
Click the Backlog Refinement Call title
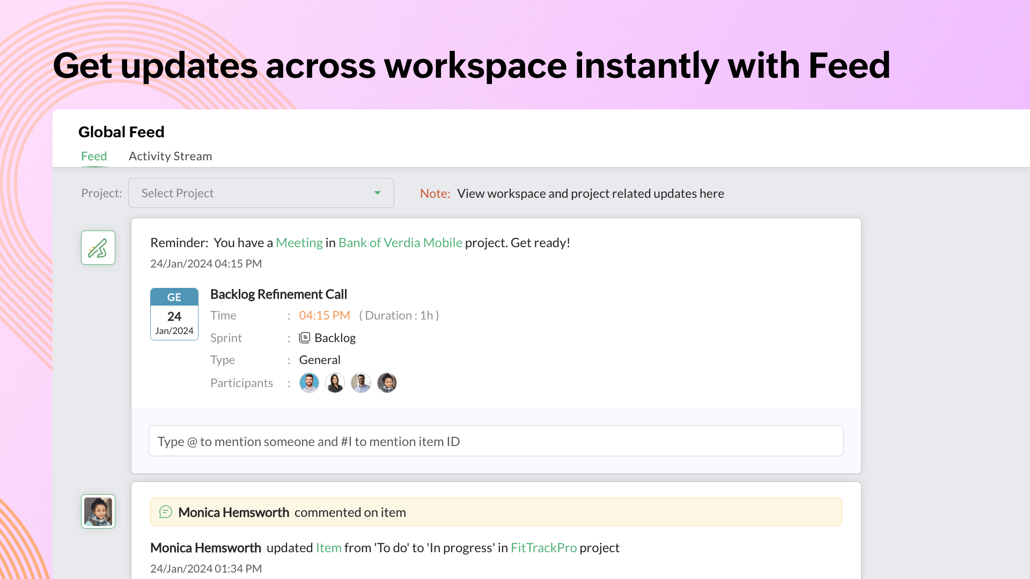278,294
